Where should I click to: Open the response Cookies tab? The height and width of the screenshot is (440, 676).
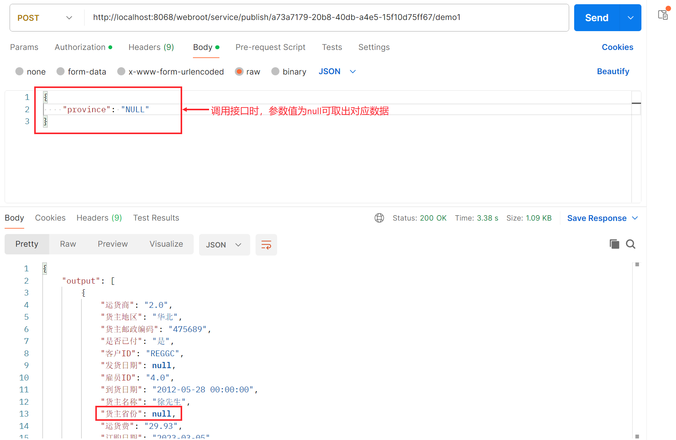[x=50, y=218]
